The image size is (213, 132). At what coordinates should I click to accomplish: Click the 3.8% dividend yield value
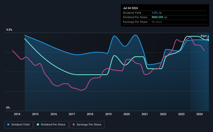tap(155, 13)
